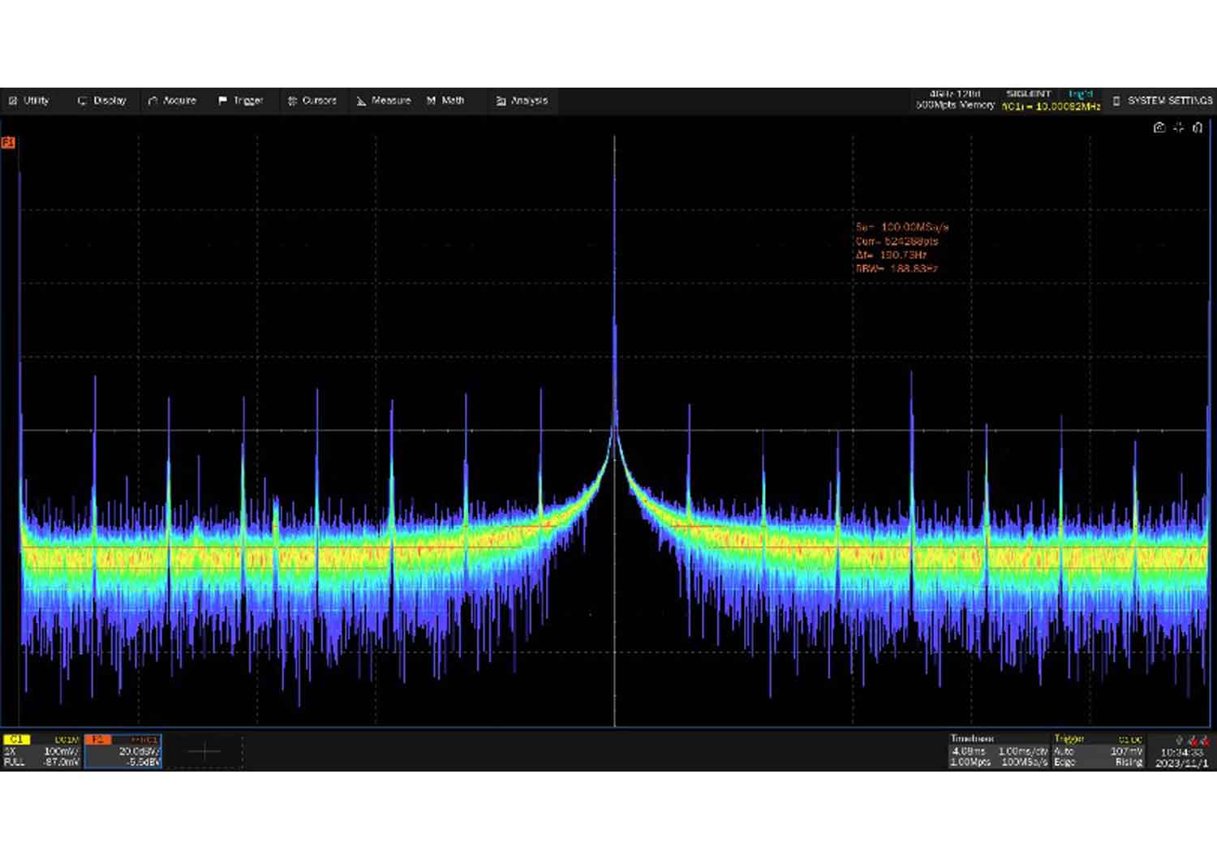Image resolution: width=1217 pixels, height=860 pixels.
Task: Click the screenshot camera icon
Action: (x=1159, y=127)
